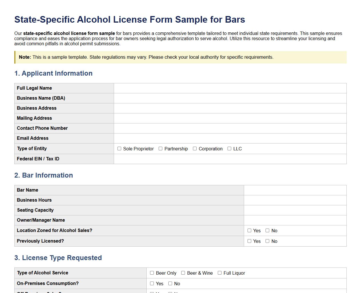Select Beer & Wine alcohol service
The image size is (361, 293).
pos(183,273)
